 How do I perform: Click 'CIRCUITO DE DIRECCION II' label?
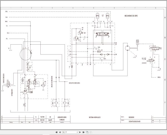click(74, 83)
